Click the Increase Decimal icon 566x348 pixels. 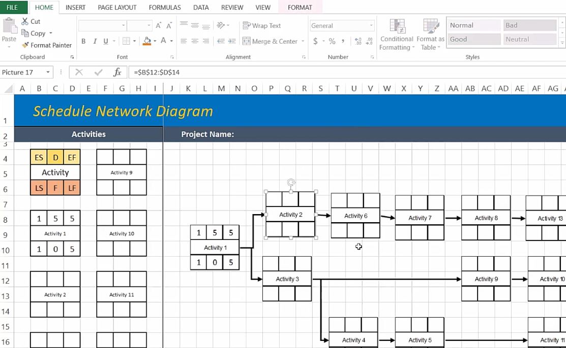[x=358, y=41]
